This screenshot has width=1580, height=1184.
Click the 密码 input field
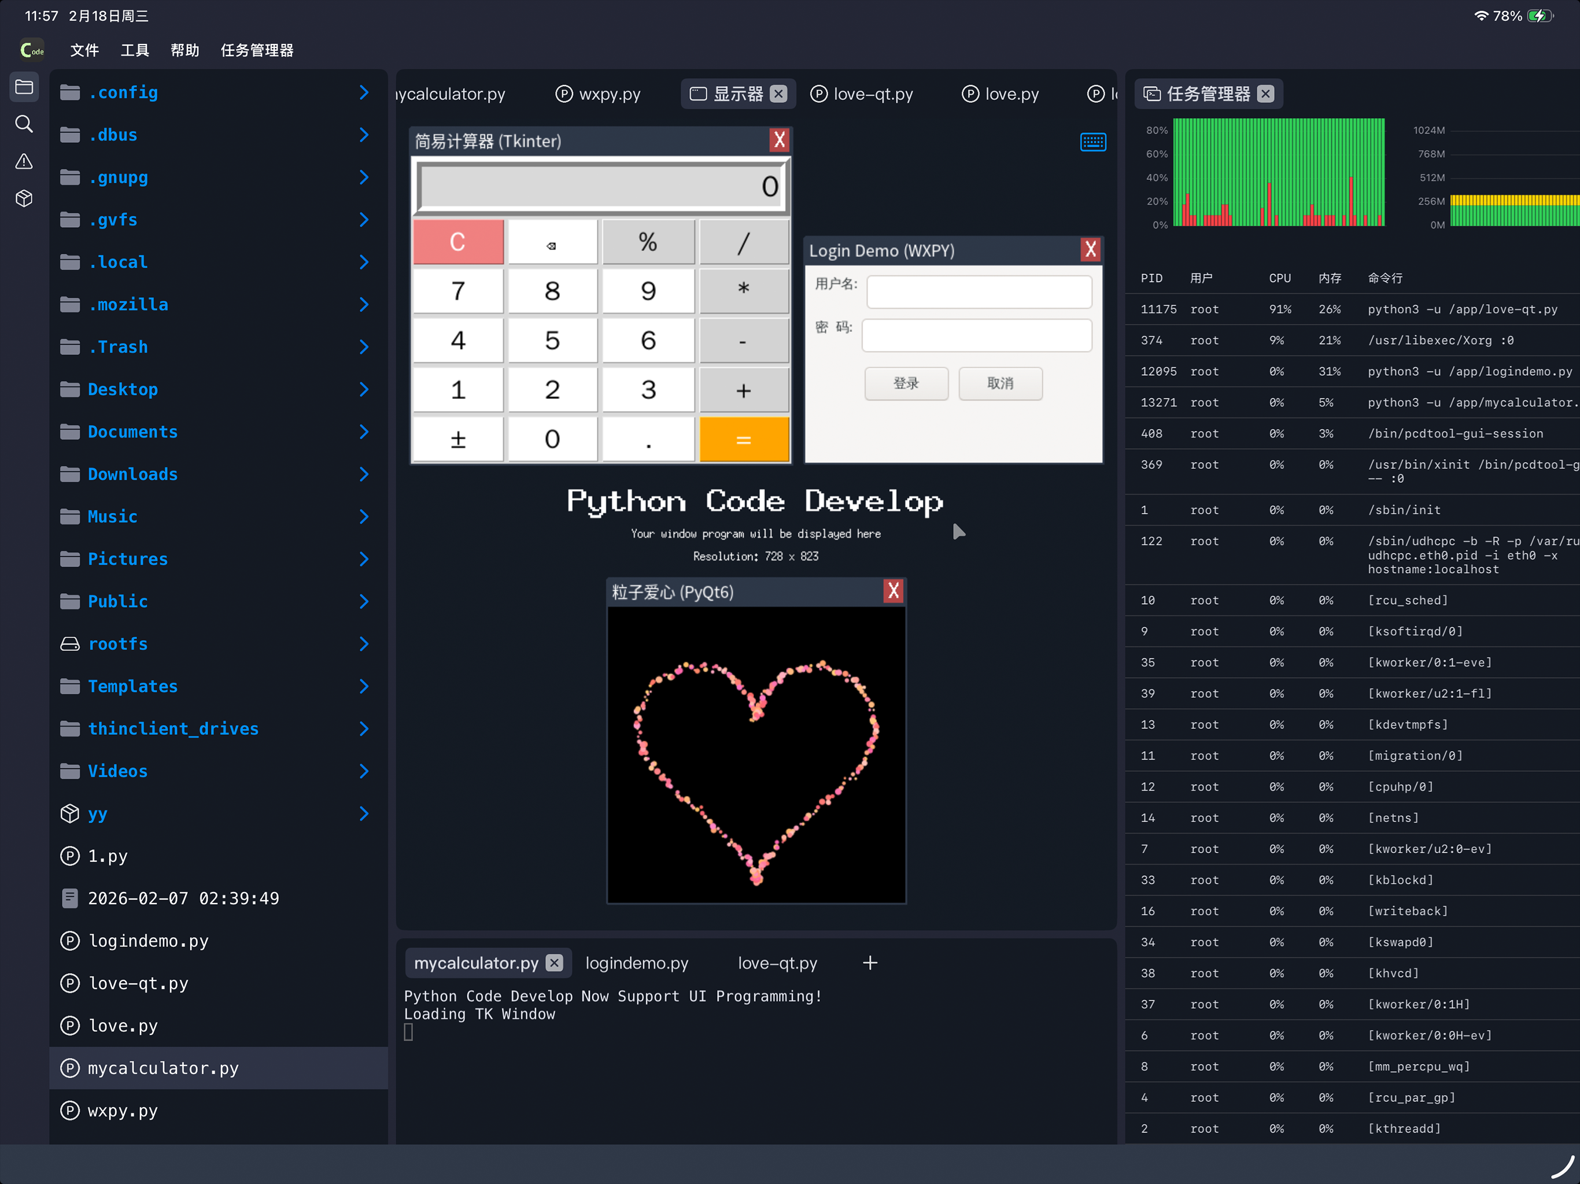[976, 335]
